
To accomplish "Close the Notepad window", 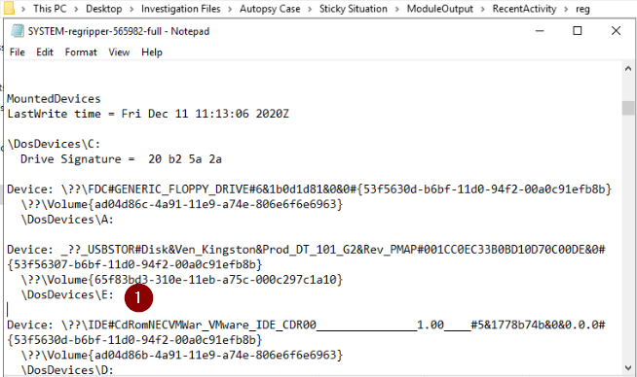I will point(616,31).
